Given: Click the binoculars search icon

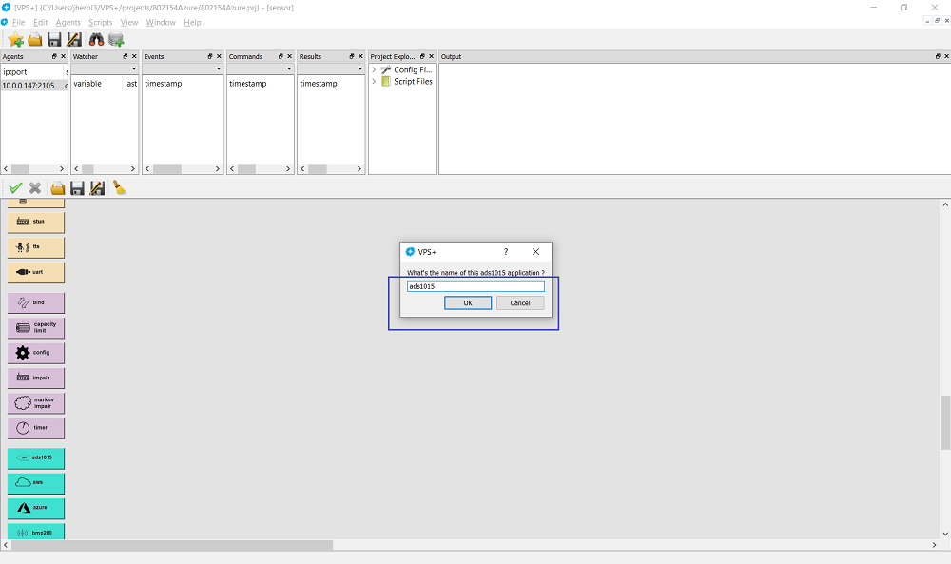Looking at the screenshot, I should (96, 39).
